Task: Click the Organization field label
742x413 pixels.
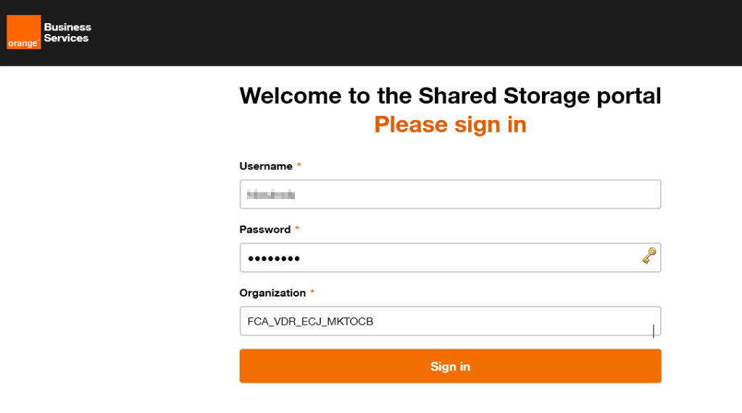Action: 272,293
